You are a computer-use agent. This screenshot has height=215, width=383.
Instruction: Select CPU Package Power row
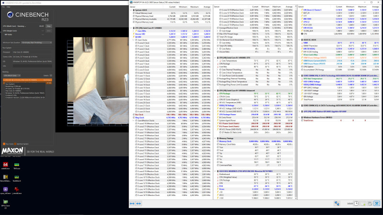click(254, 115)
